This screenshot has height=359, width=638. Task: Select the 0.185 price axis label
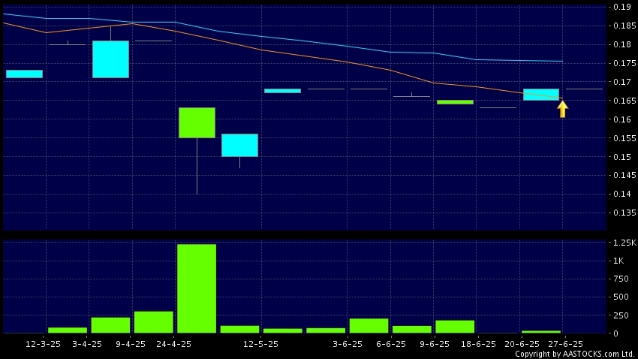624,26
